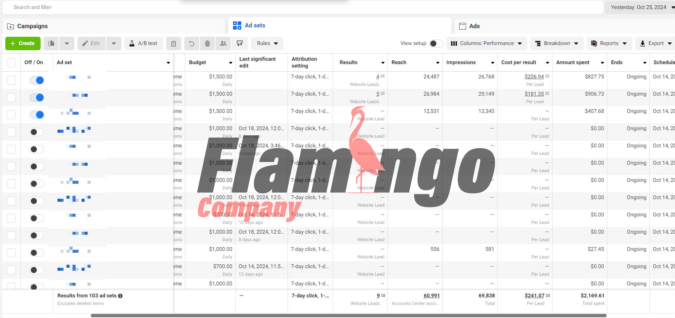Click the total $241.07 cost per lead
675x318 pixels.
coord(534,295)
